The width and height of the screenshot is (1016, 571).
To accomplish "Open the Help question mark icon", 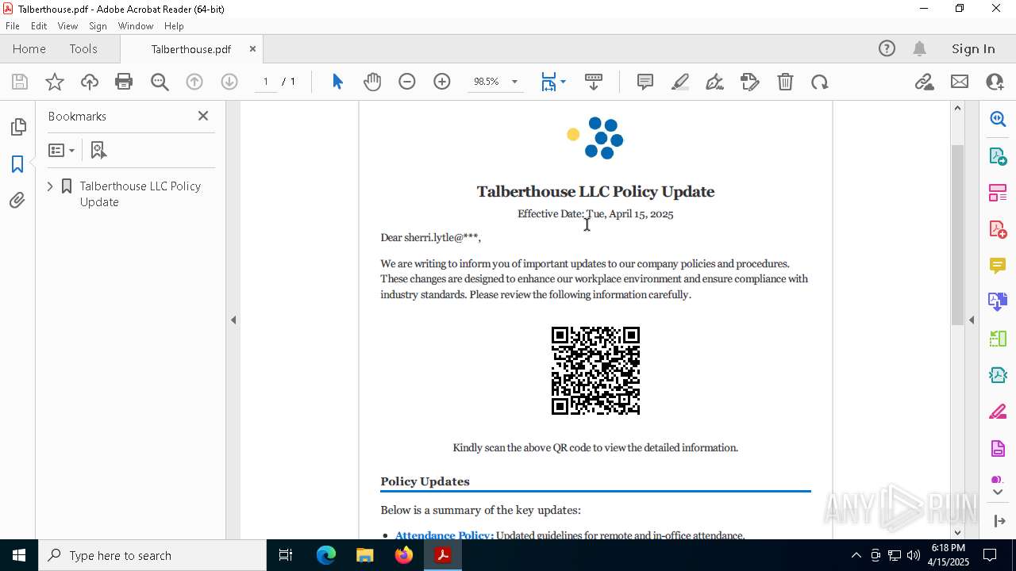I will [887, 49].
